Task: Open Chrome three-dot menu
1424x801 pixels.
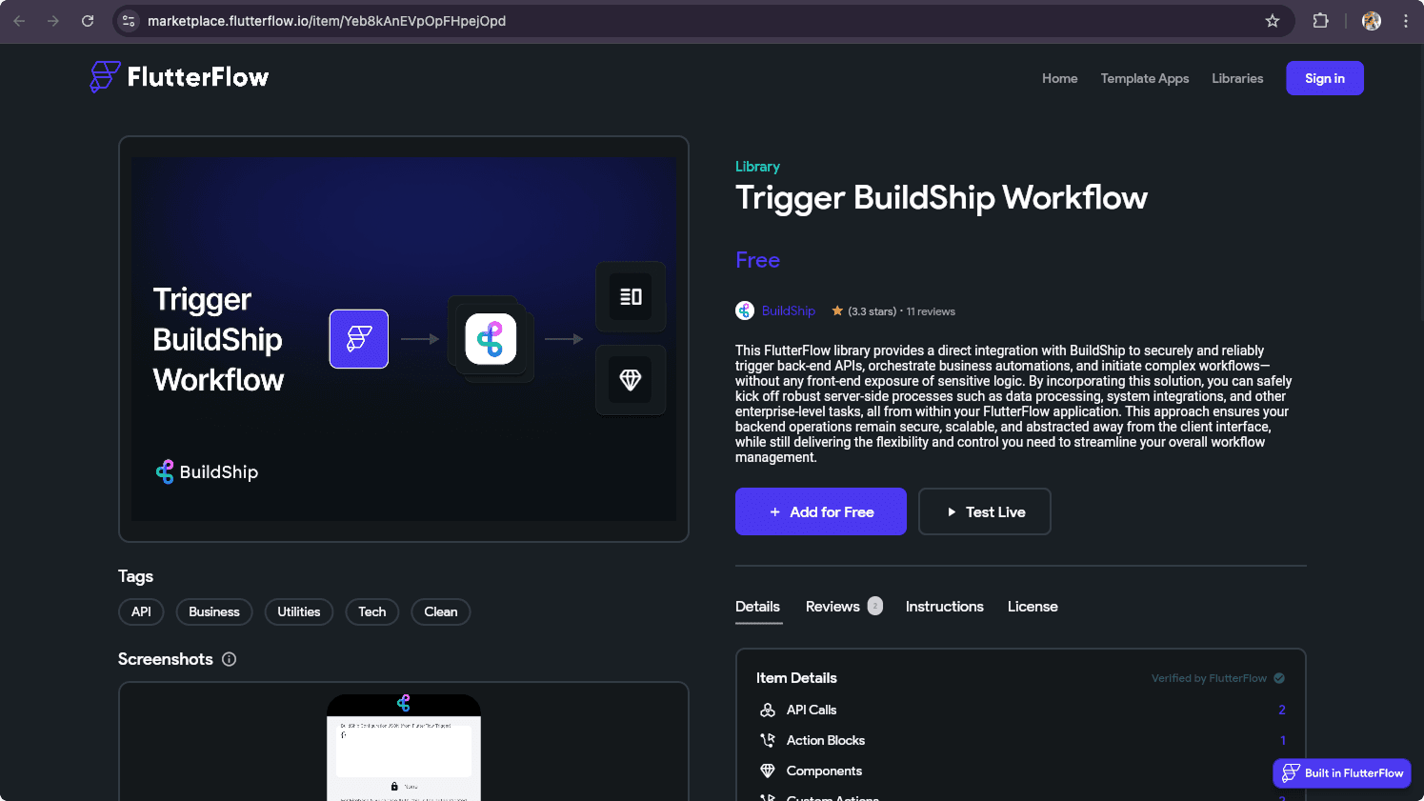Action: click(1405, 21)
